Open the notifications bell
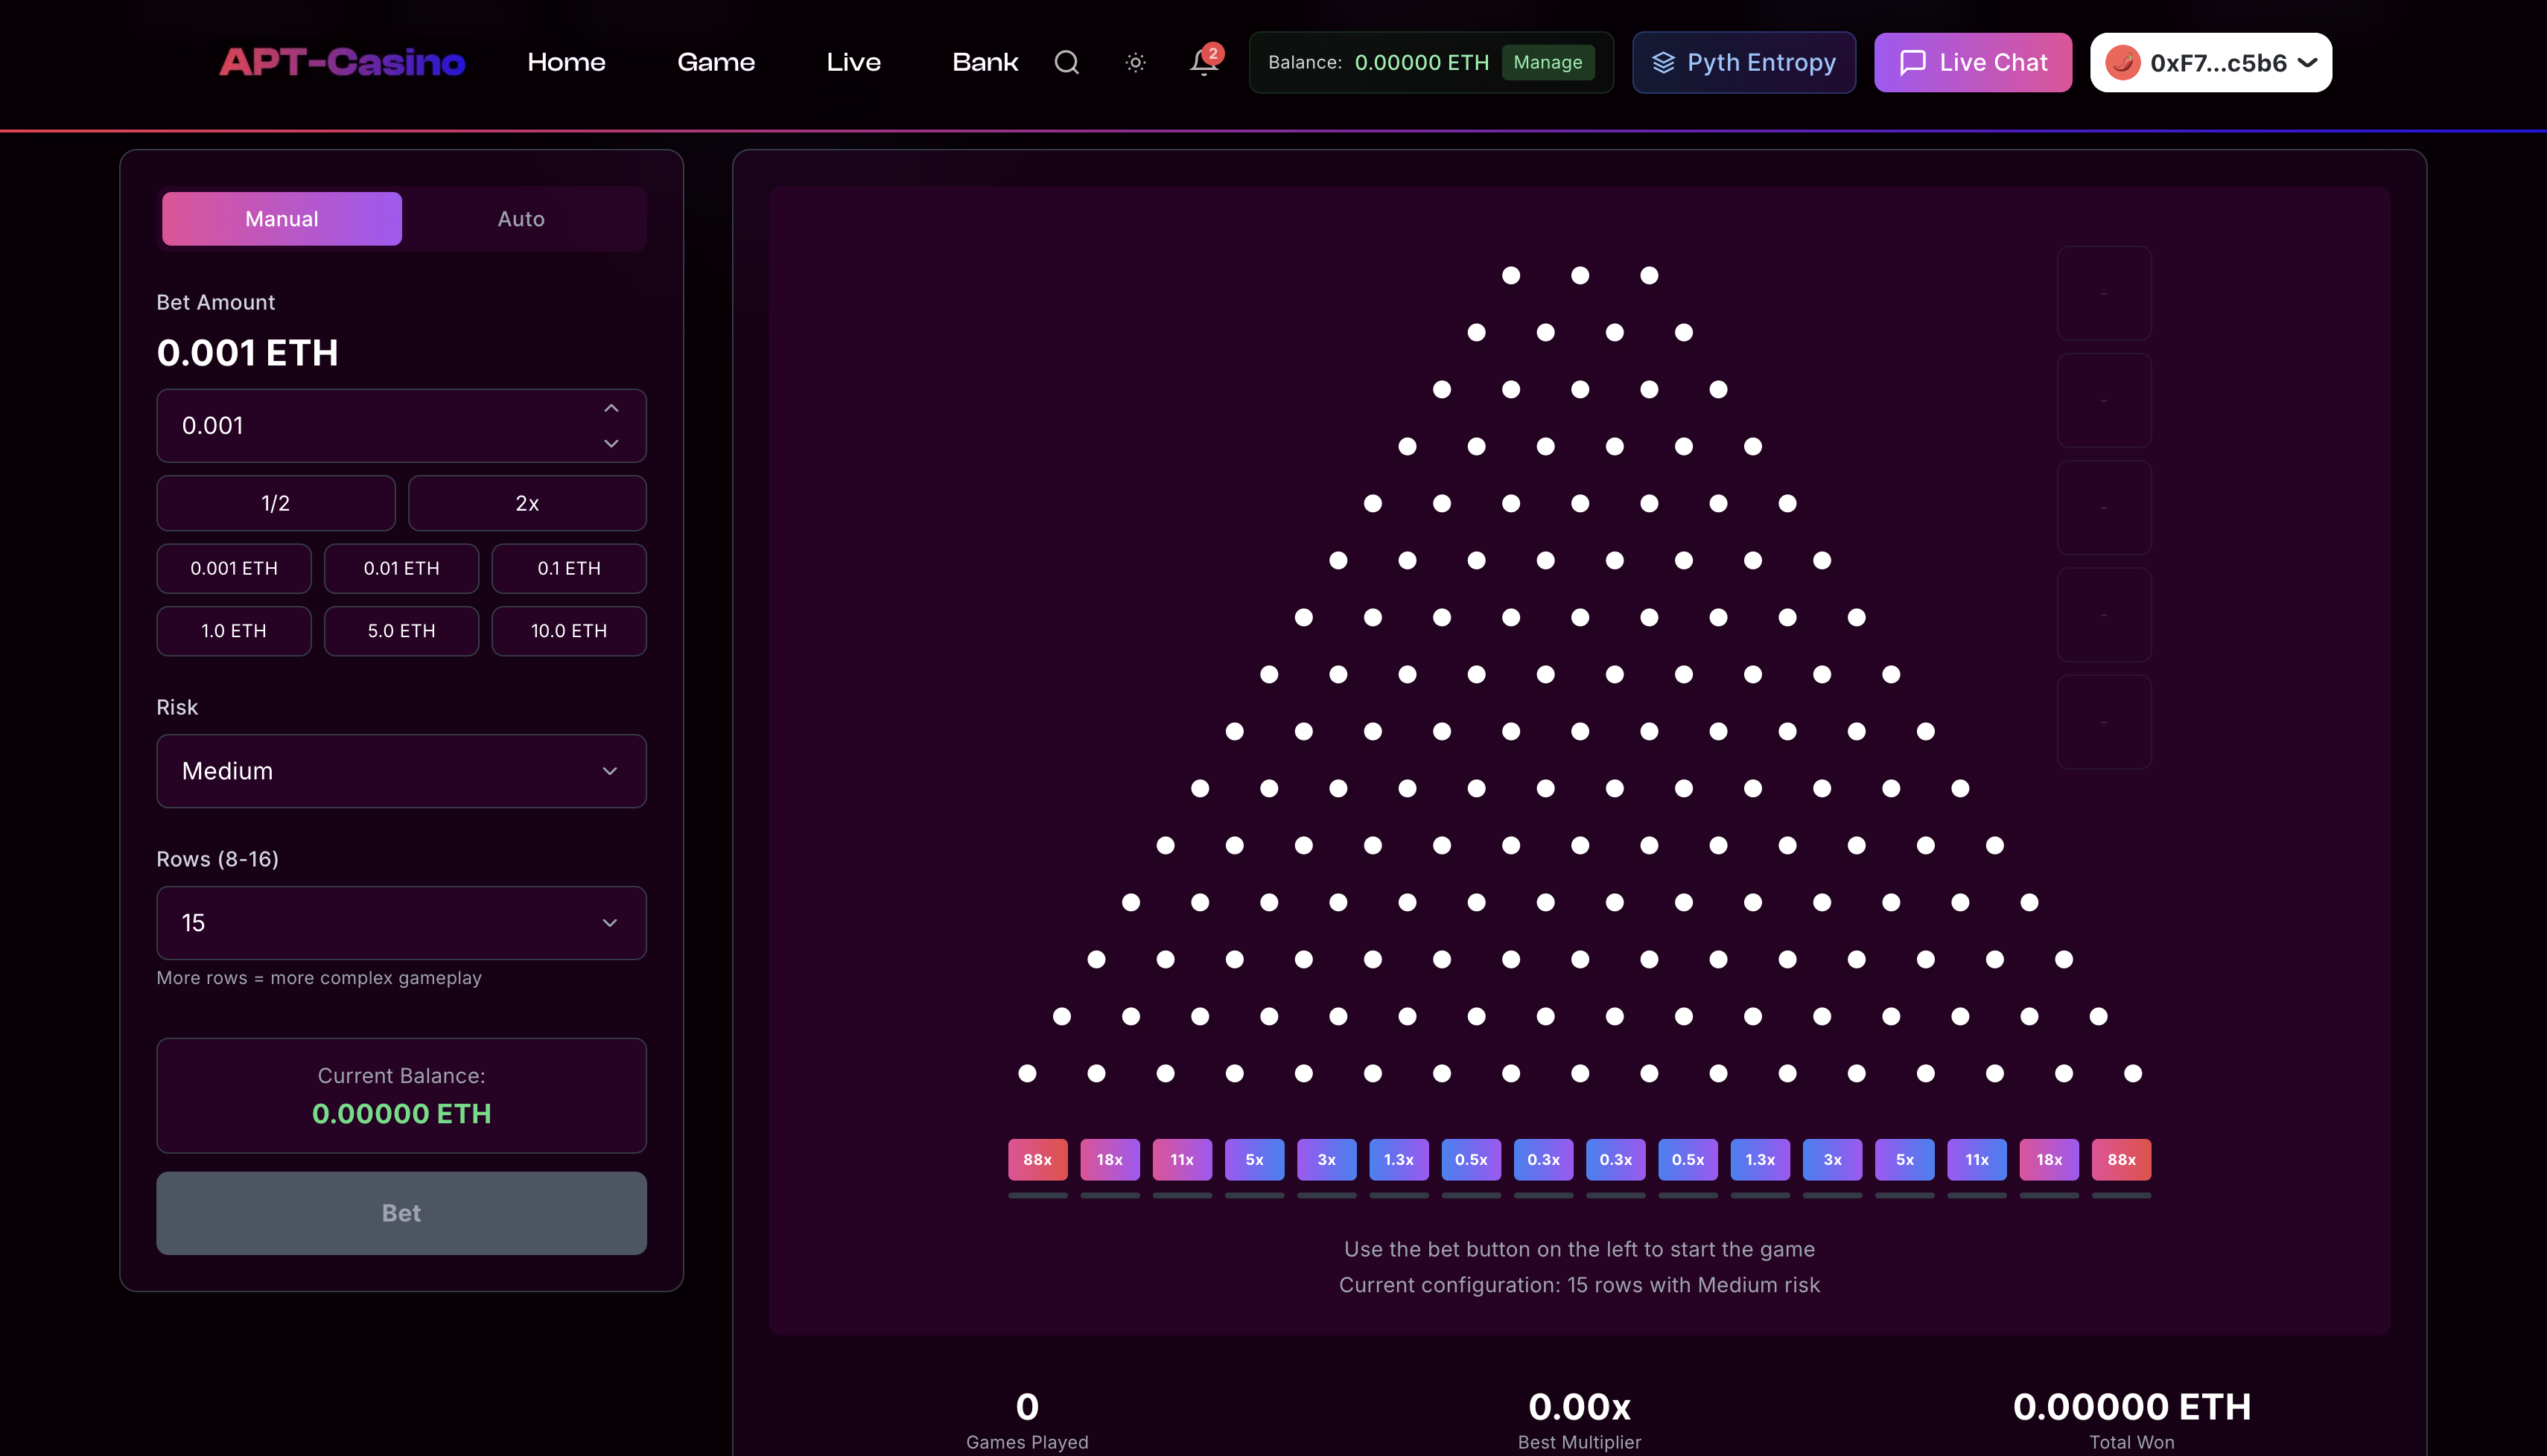 point(1203,62)
